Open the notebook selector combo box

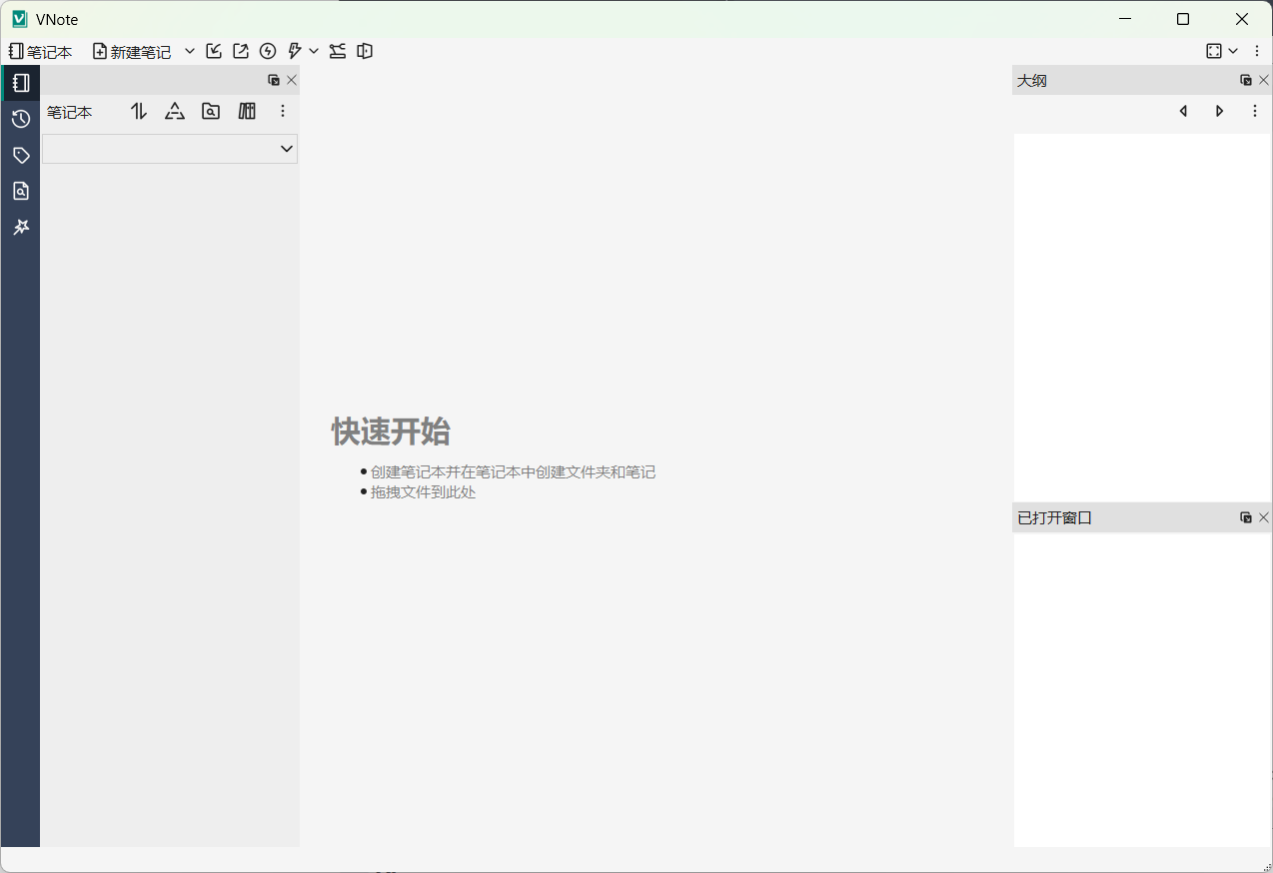click(x=170, y=149)
